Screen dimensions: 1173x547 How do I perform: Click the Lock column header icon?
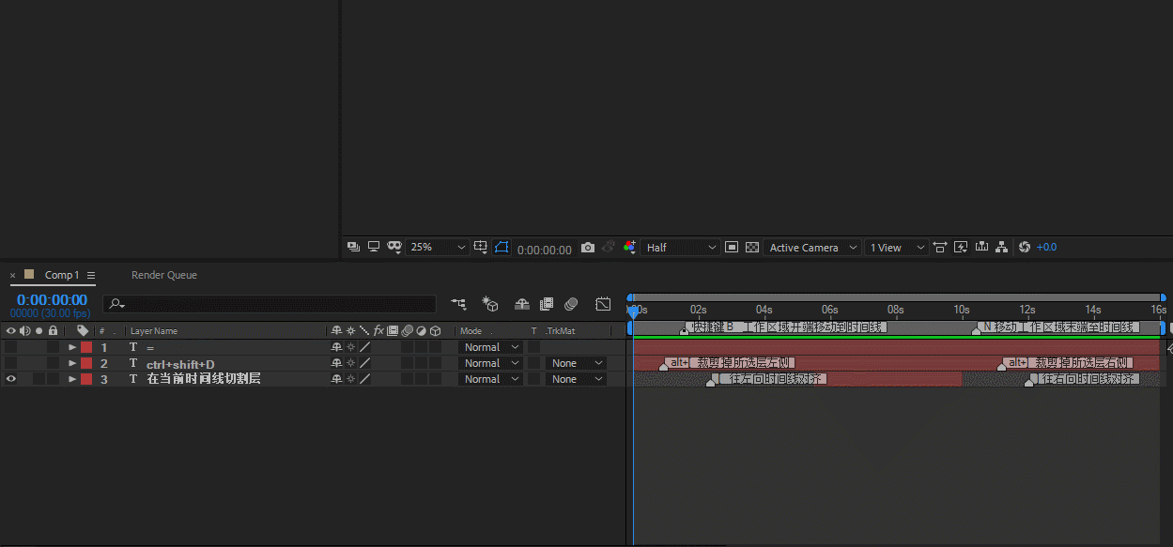pyautogui.click(x=53, y=330)
